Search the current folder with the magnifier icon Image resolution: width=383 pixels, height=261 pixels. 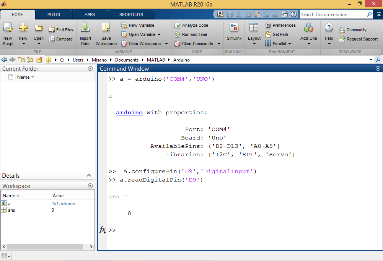pos(378,60)
